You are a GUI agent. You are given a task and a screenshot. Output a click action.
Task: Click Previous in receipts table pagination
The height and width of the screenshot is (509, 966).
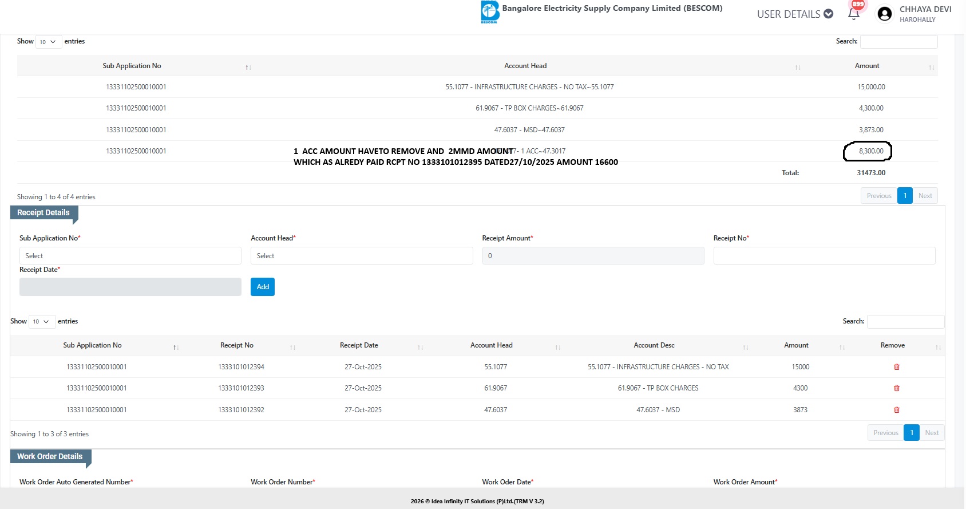885,433
